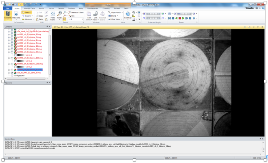Open the File menu
The image size is (268, 163).
coord(8,8)
